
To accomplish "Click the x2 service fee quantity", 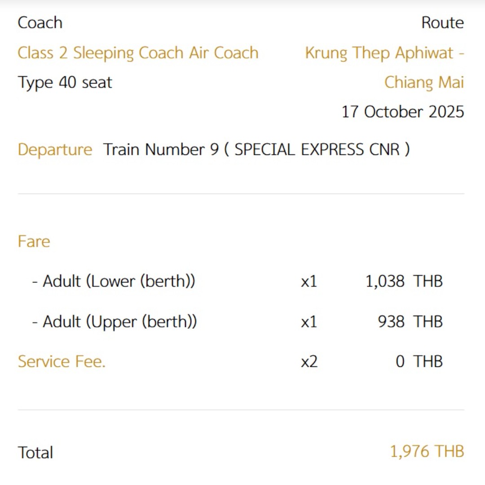I will coord(309,362).
